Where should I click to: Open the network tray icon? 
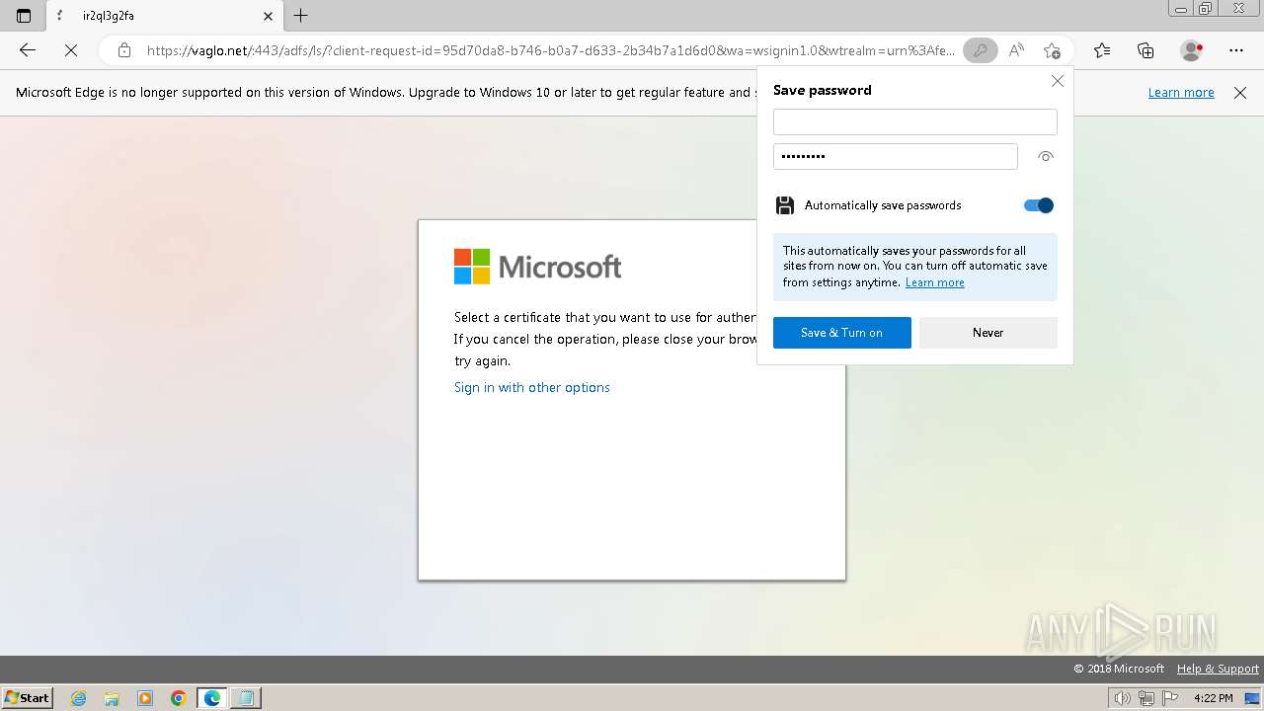[1146, 698]
